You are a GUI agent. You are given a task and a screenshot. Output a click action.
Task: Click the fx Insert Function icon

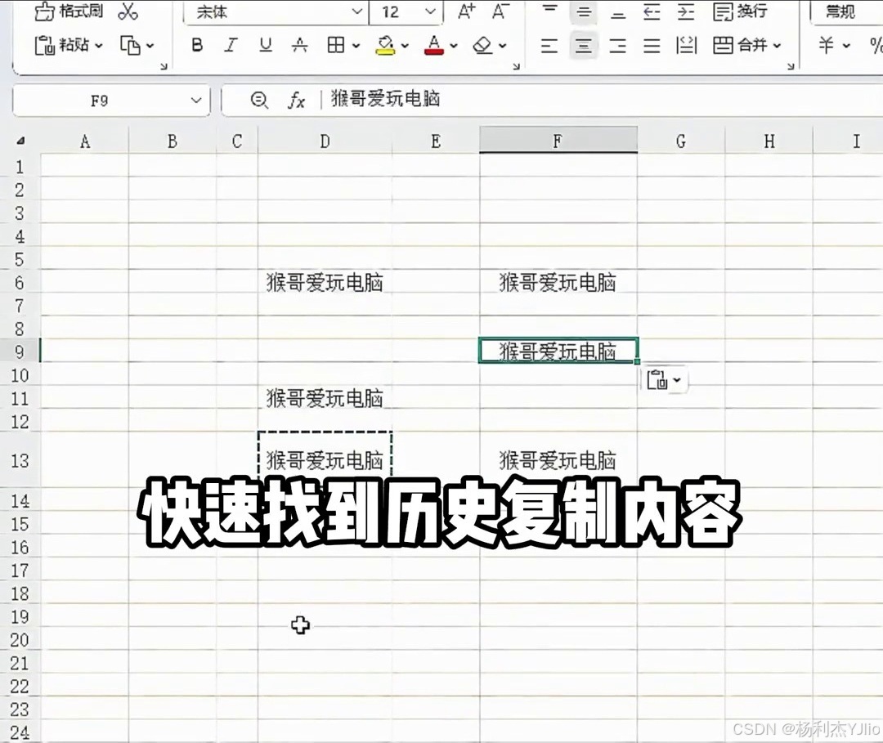pos(296,101)
